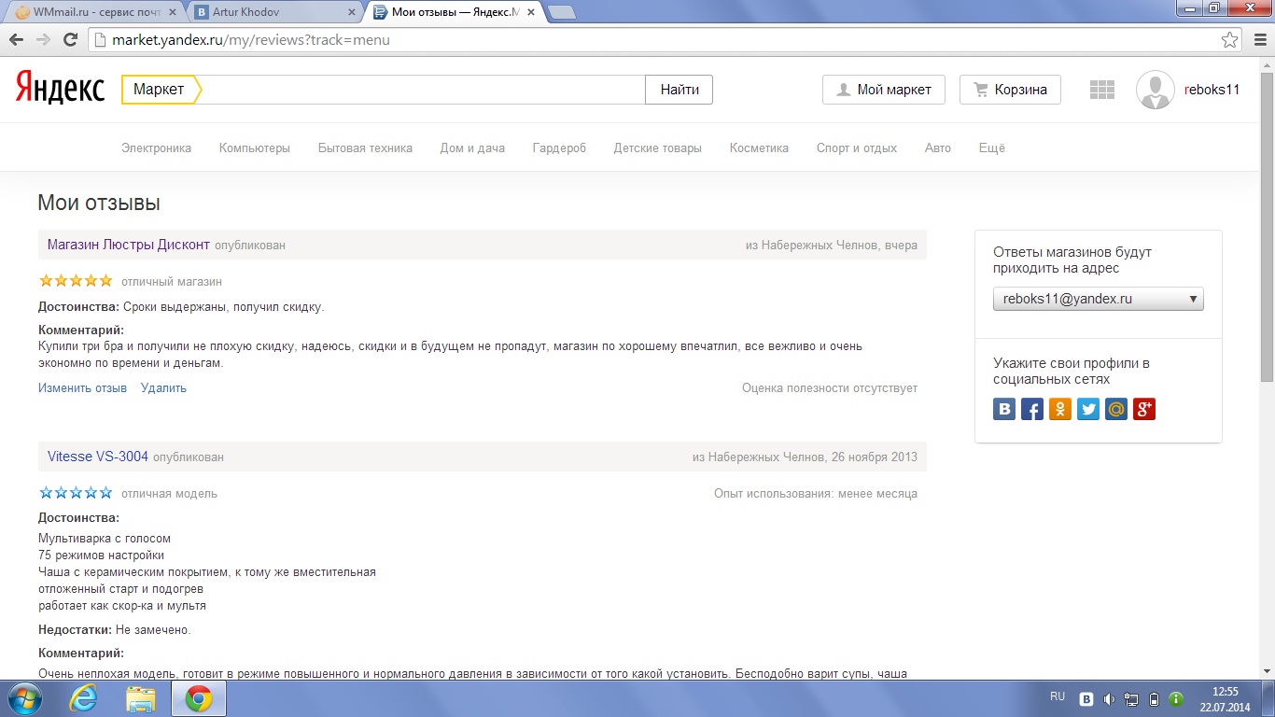
Task: Click the volume icon in system tray
Action: [1109, 699]
